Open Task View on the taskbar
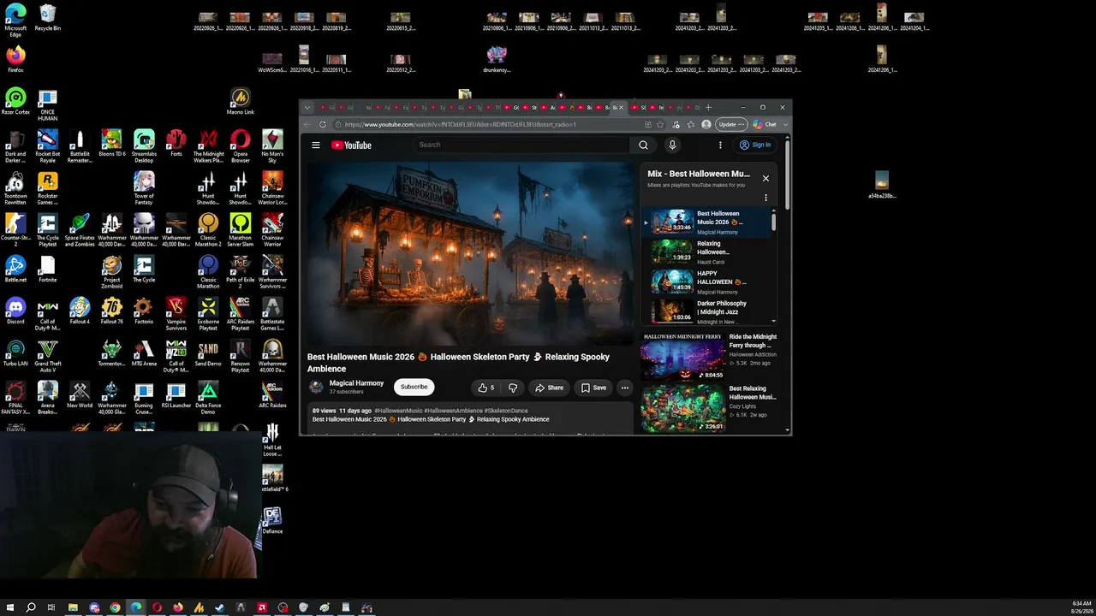The image size is (1096, 616). [x=51, y=608]
